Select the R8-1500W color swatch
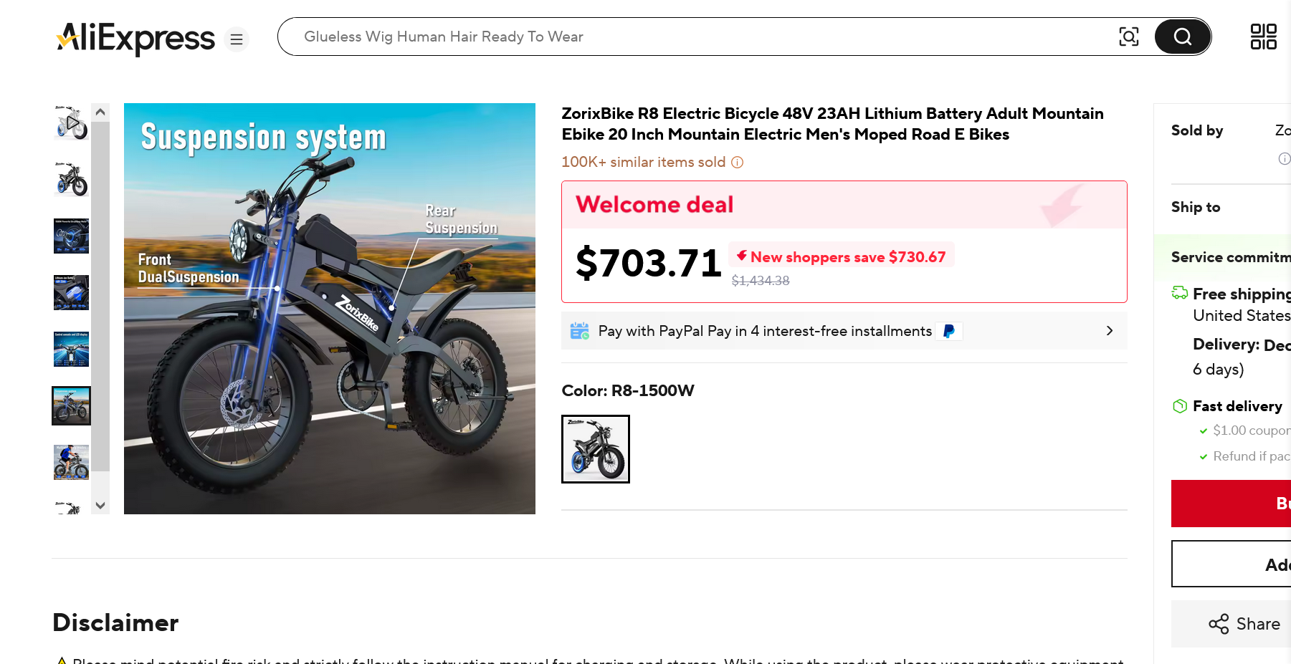This screenshot has height=664, width=1291. click(595, 449)
